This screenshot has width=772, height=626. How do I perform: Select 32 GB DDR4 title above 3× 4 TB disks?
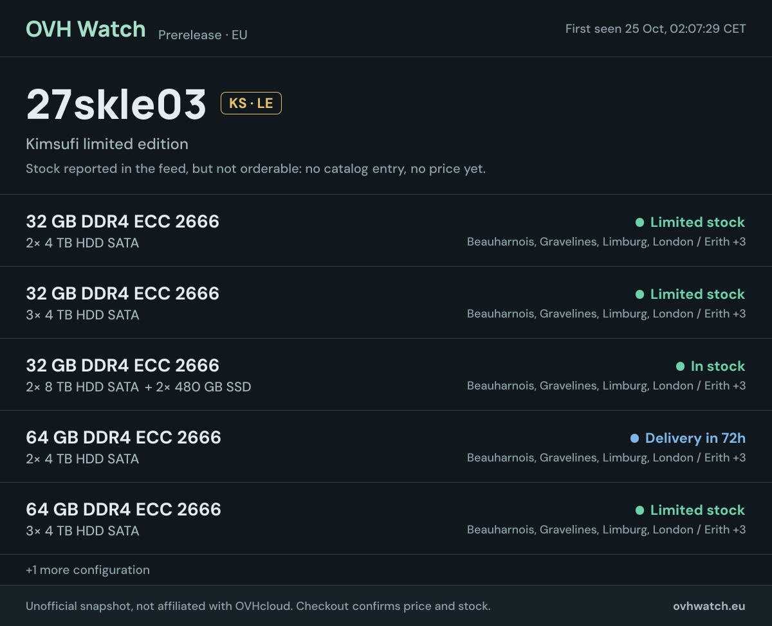click(122, 294)
